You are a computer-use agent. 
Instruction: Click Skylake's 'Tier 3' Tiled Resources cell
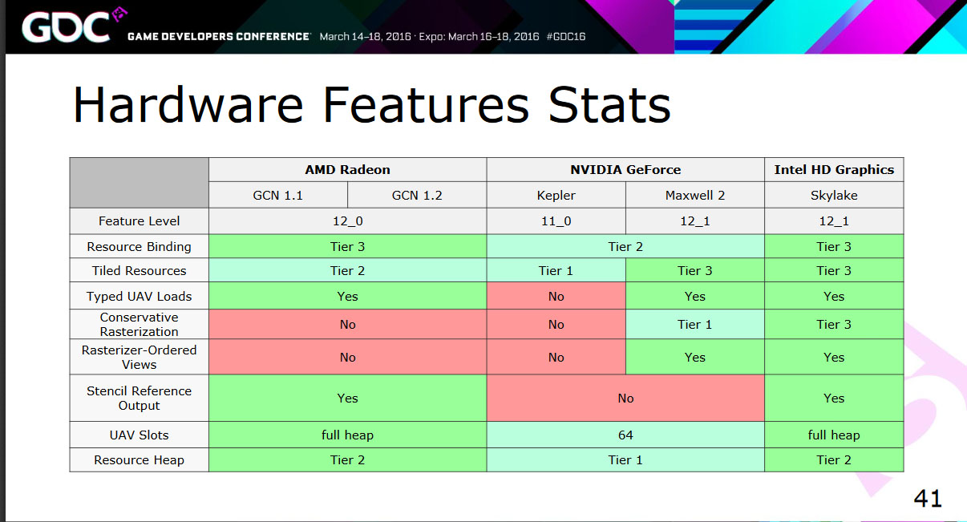tap(834, 270)
